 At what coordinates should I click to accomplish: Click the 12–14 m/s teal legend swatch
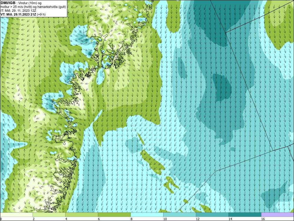click(x=212, y=215)
